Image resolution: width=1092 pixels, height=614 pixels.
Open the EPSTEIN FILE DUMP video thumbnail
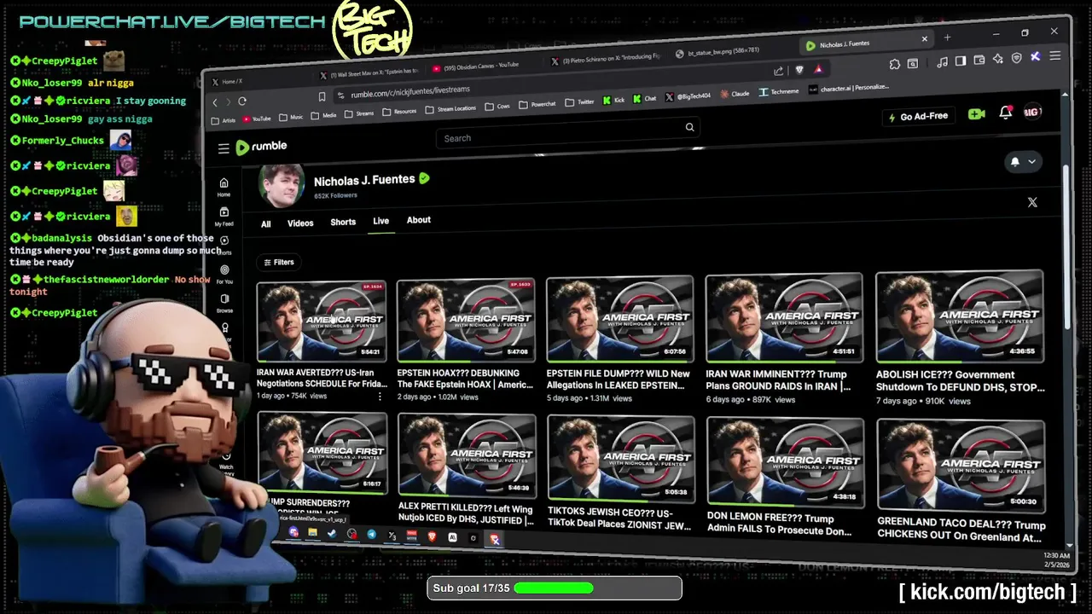click(619, 320)
